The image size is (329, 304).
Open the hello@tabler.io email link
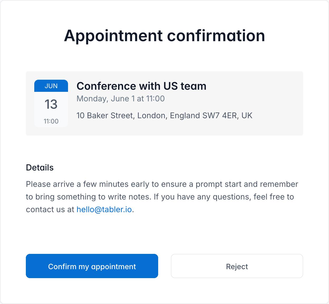(104, 210)
